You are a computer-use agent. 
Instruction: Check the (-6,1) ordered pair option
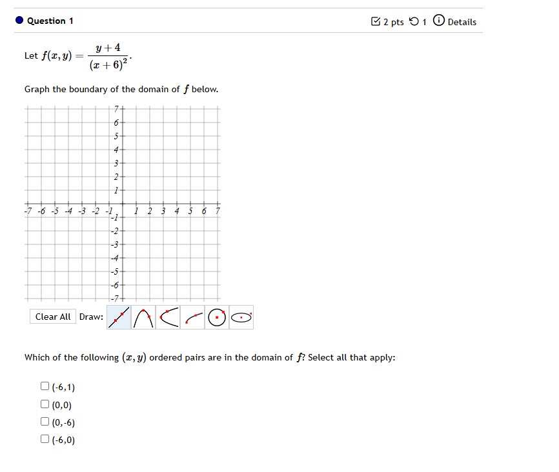click(44, 386)
